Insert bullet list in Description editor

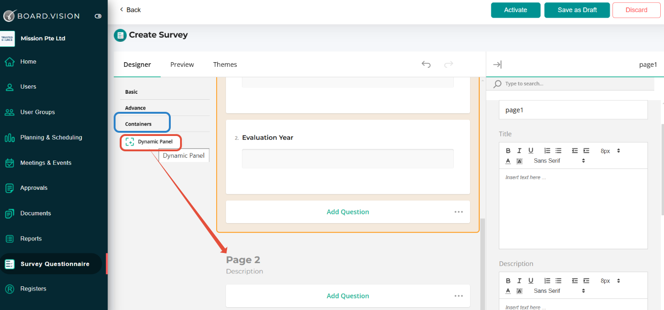[x=558, y=281]
